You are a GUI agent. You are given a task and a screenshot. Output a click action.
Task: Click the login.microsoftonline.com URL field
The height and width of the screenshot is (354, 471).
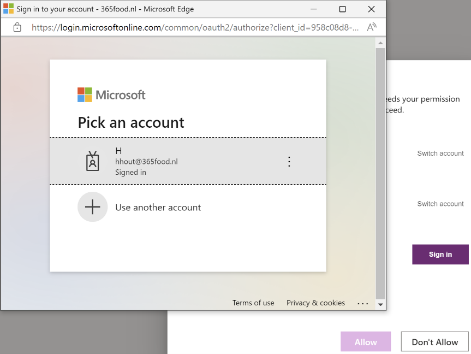tap(195, 27)
